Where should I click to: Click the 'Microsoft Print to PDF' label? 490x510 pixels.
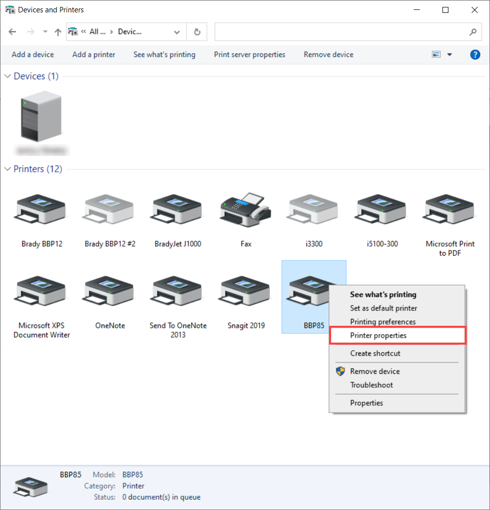tap(450, 249)
